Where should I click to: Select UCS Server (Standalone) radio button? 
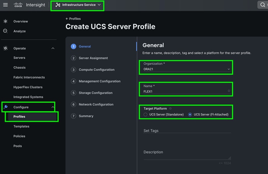tap(145, 115)
